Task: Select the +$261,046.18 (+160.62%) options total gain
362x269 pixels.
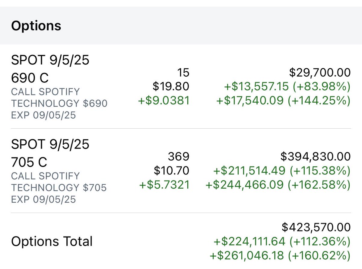Action: click(280, 256)
